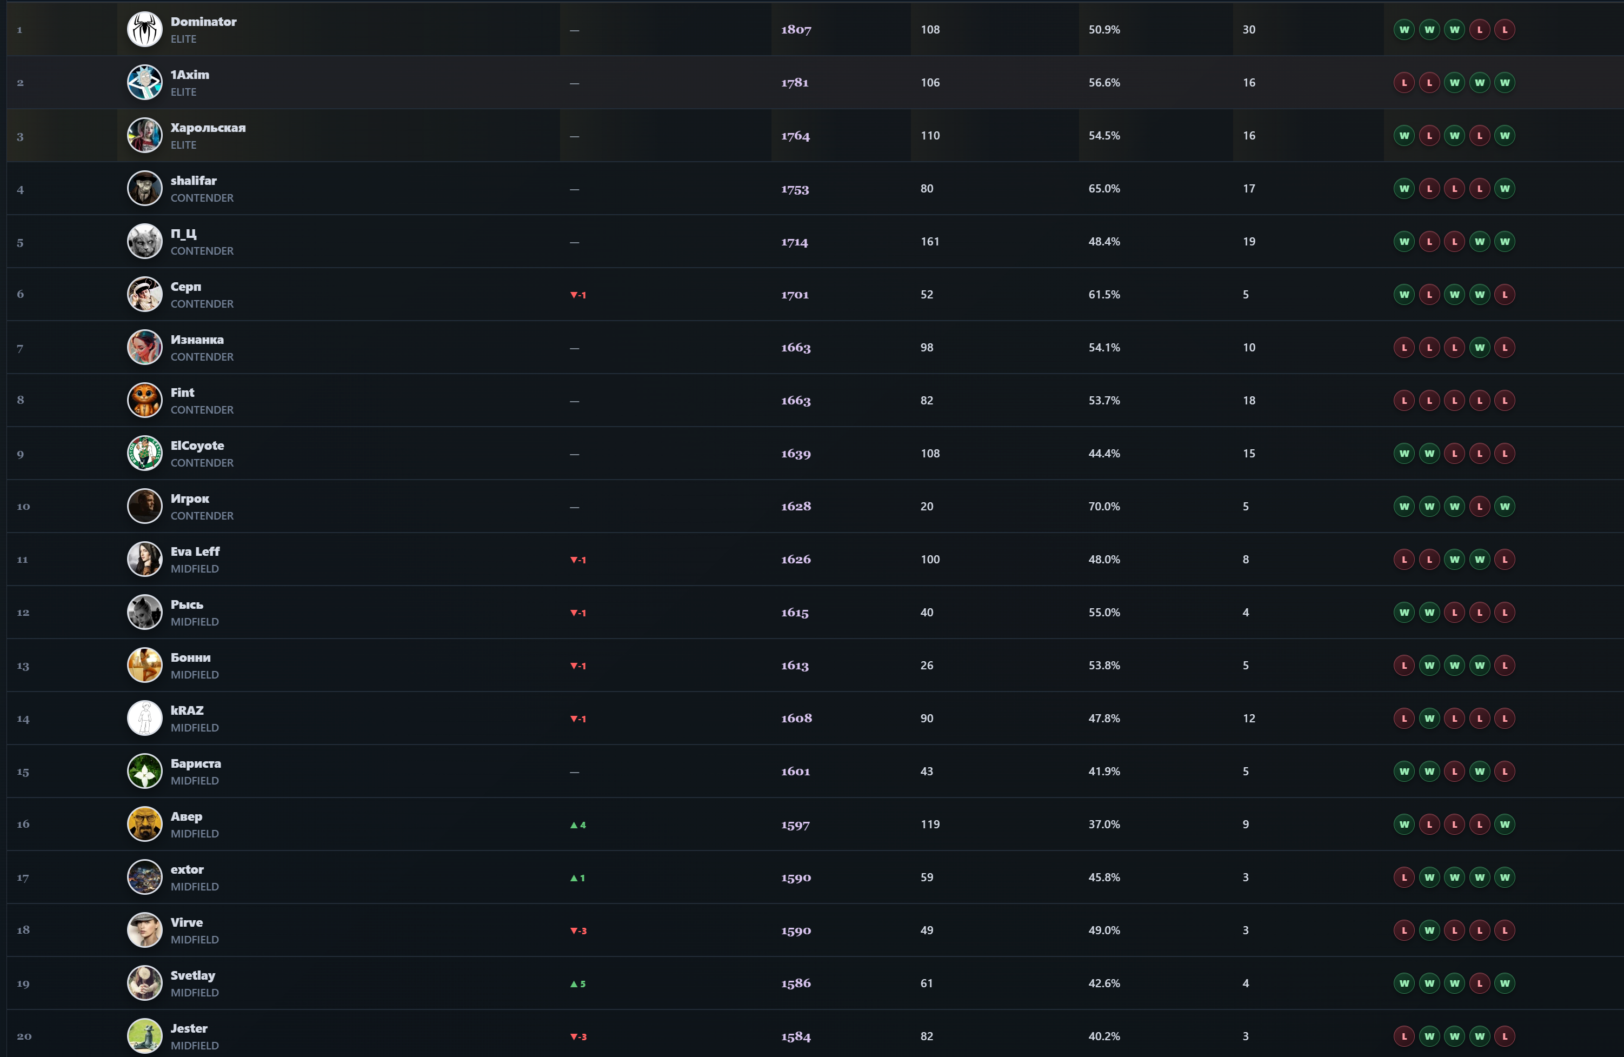Click Рысь's 55.0% win rate cell
The width and height of the screenshot is (1624, 1057).
pos(1104,613)
